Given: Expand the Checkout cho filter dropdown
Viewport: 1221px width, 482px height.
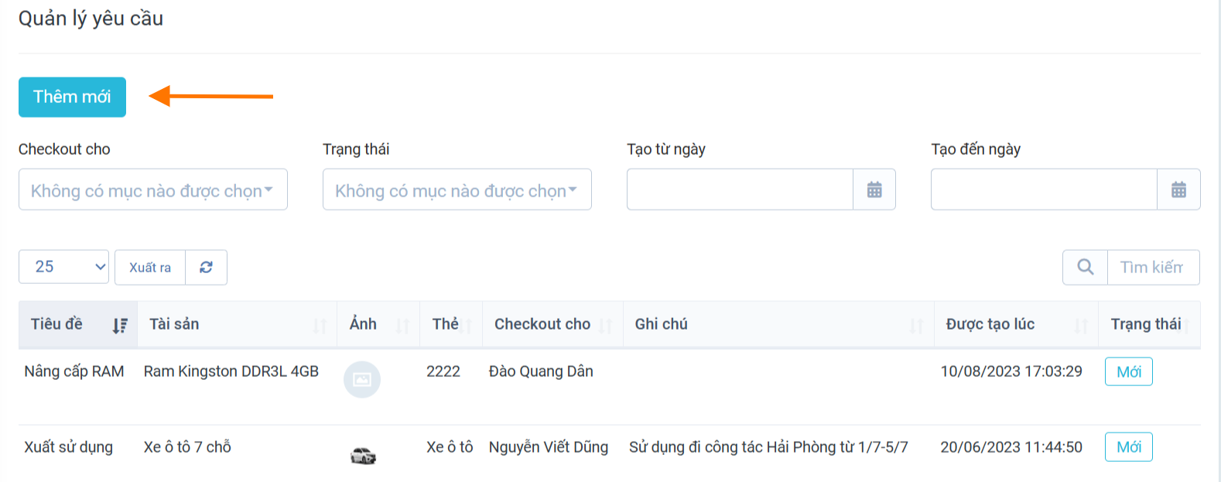Looking at the screenshot, I should [153, 190].
